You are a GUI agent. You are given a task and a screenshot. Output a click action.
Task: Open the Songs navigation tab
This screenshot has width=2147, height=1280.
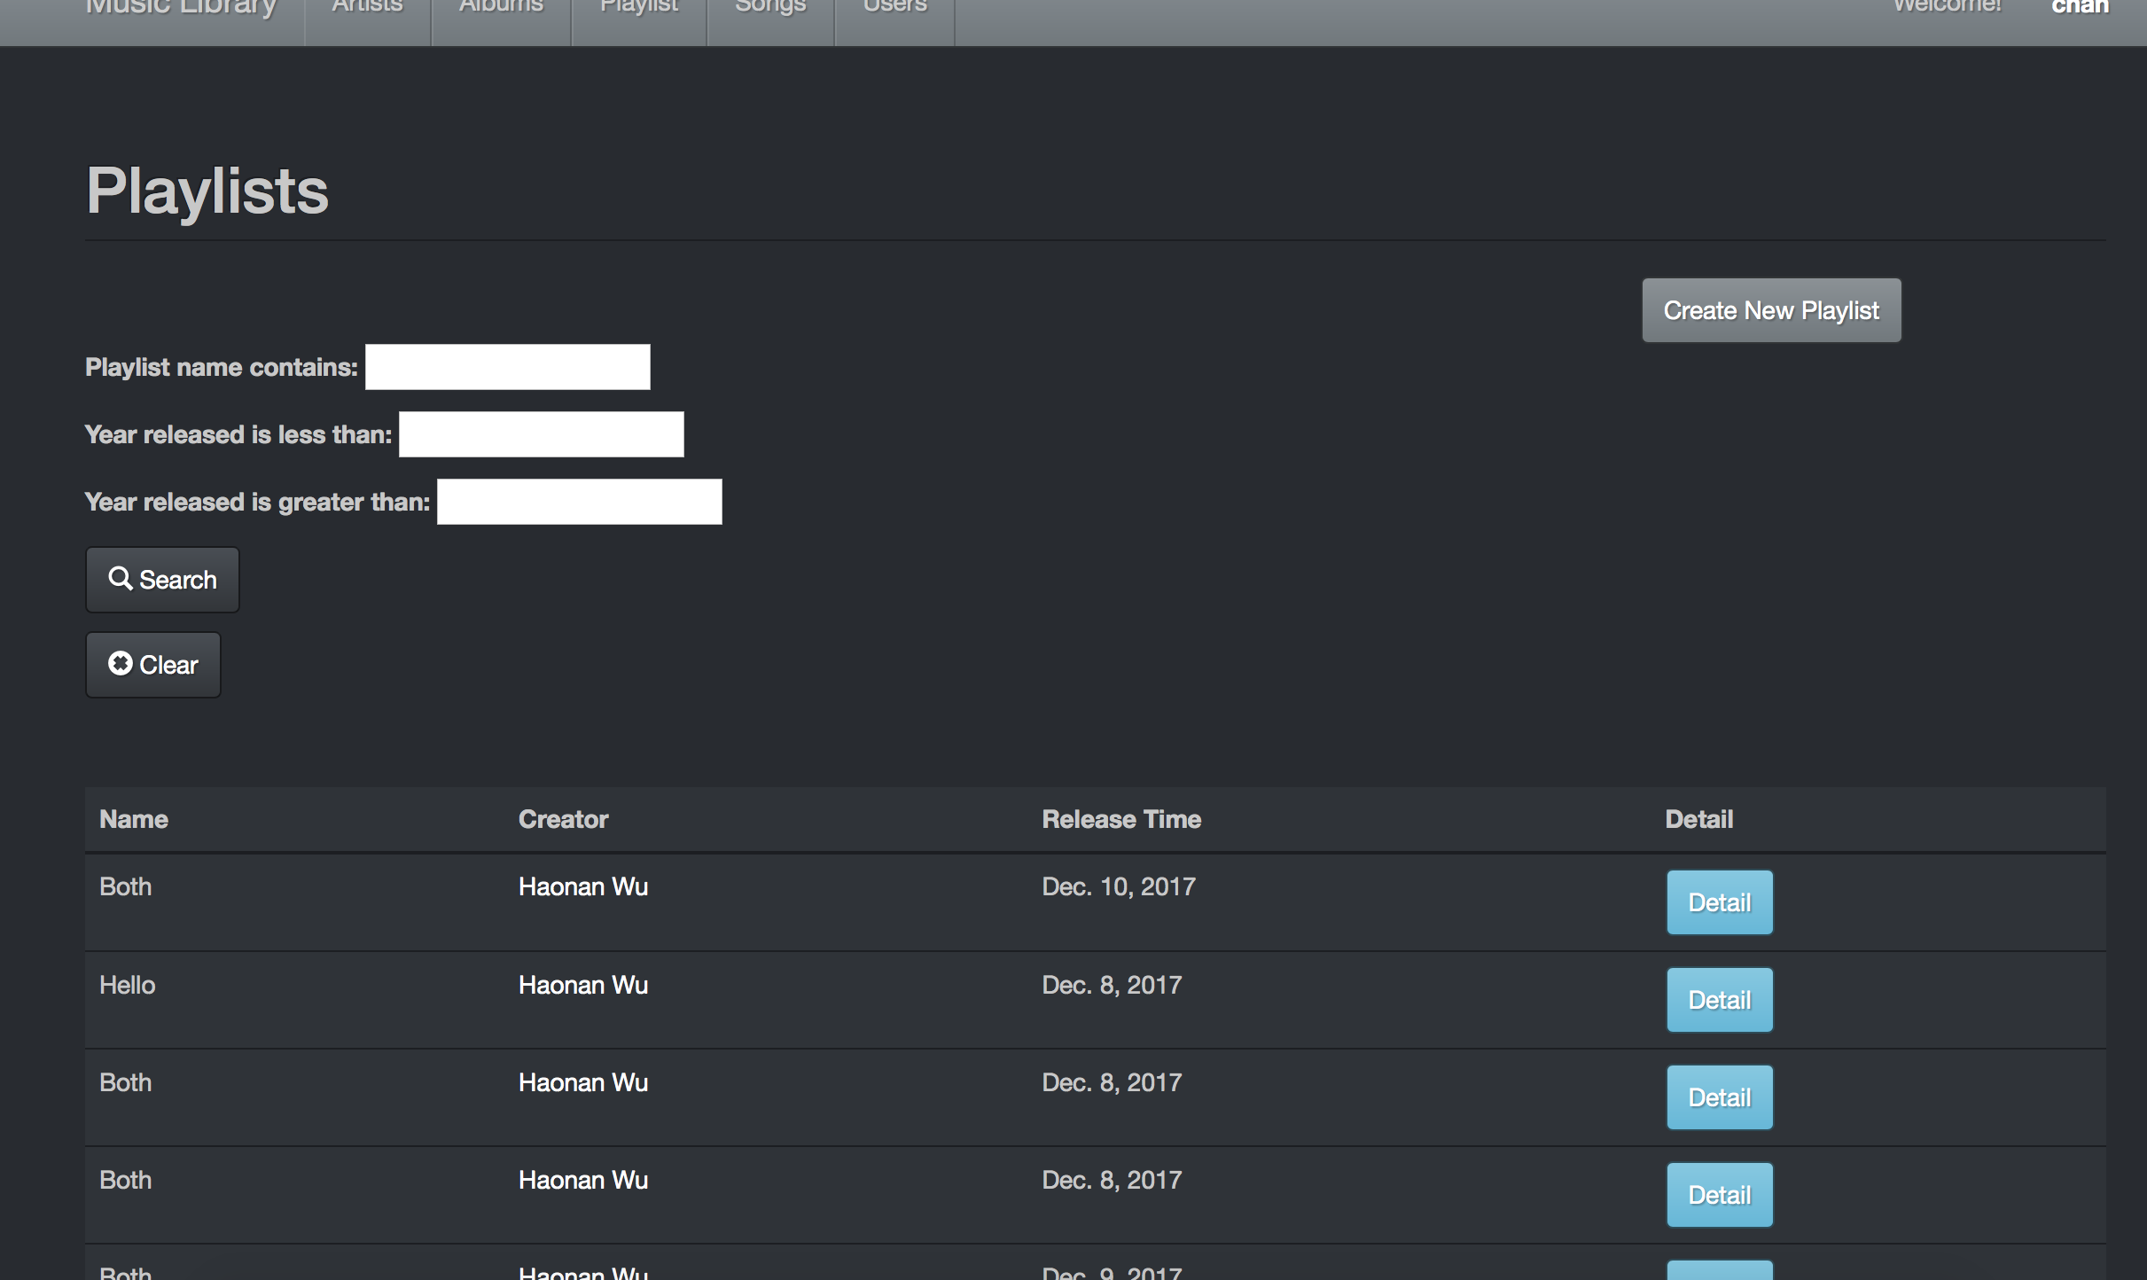(x=770, y=7)
